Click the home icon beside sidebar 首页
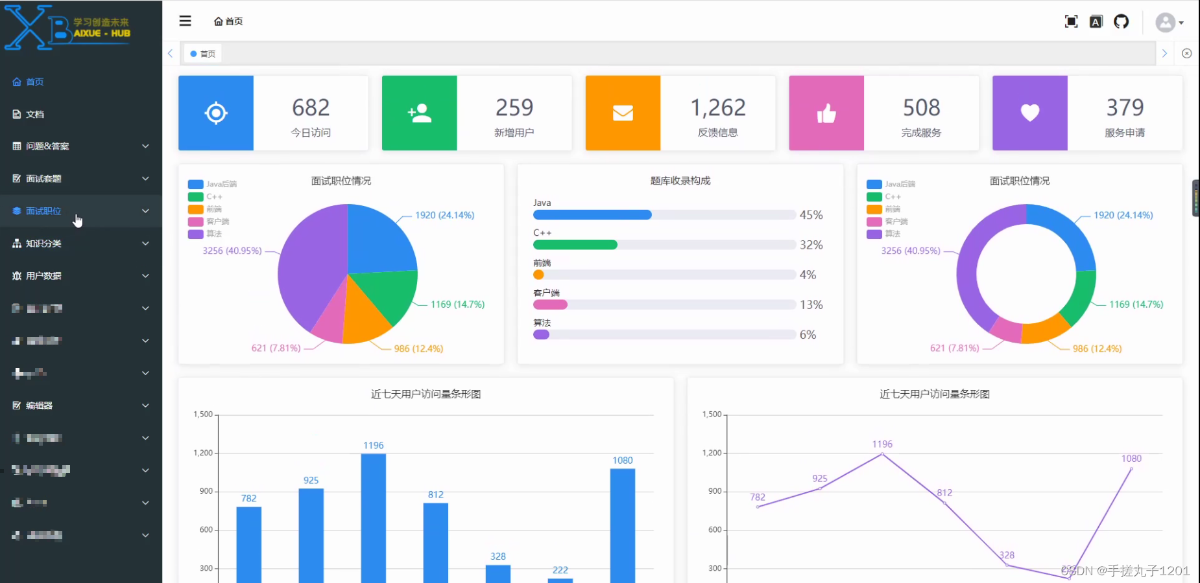Image resolution: width=1200 pixels, height=583 pixels. click(17, 82)
